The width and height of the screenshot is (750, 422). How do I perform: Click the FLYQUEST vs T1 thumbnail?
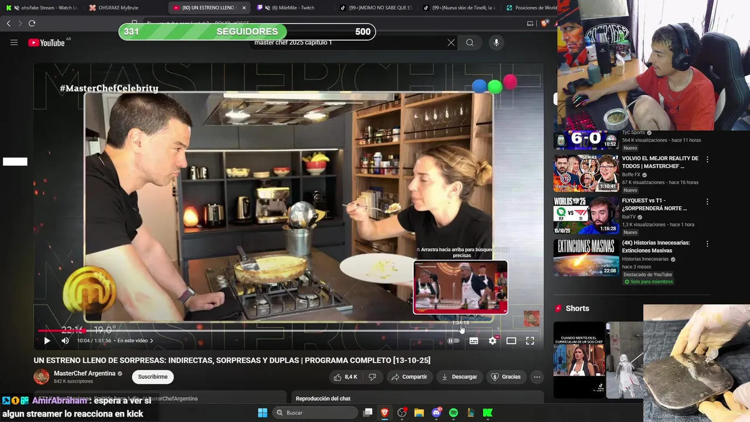587,215
